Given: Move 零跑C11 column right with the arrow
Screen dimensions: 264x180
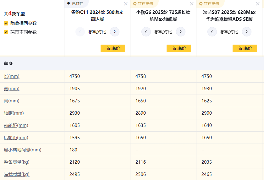Looking at the screenshot, I should (115, 32).
